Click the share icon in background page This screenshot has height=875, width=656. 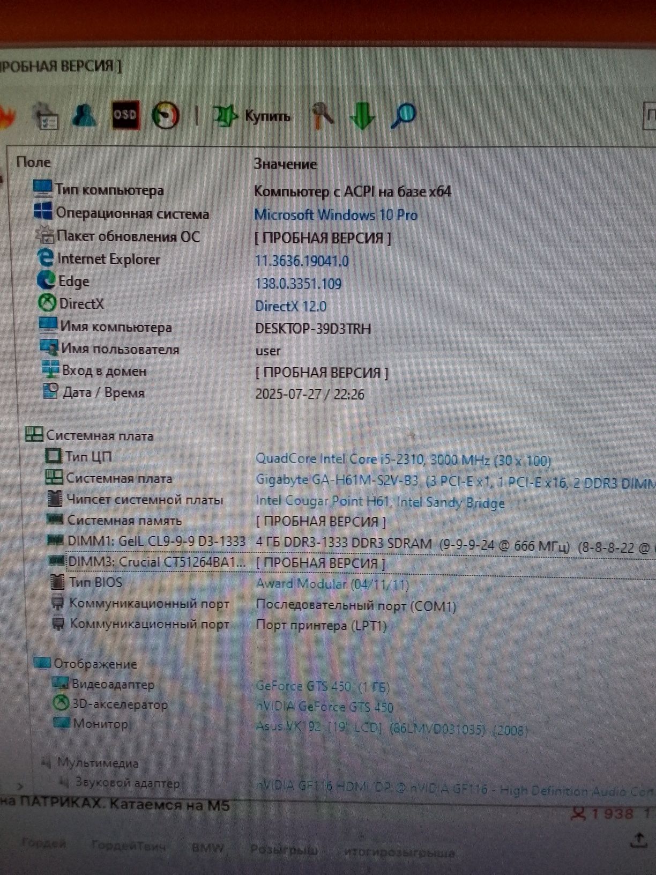[638, 840]
